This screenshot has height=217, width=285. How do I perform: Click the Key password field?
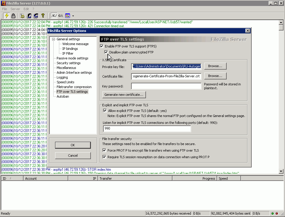166,86
